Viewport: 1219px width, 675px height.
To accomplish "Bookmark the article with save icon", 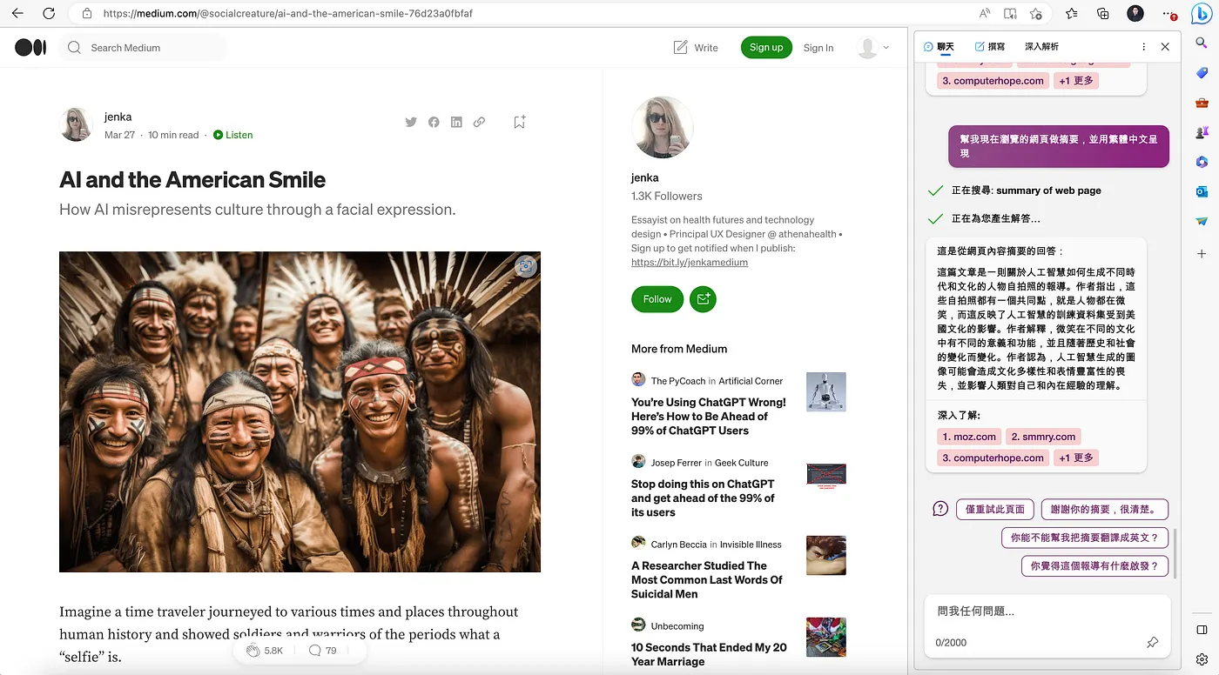I will (519, 122).
